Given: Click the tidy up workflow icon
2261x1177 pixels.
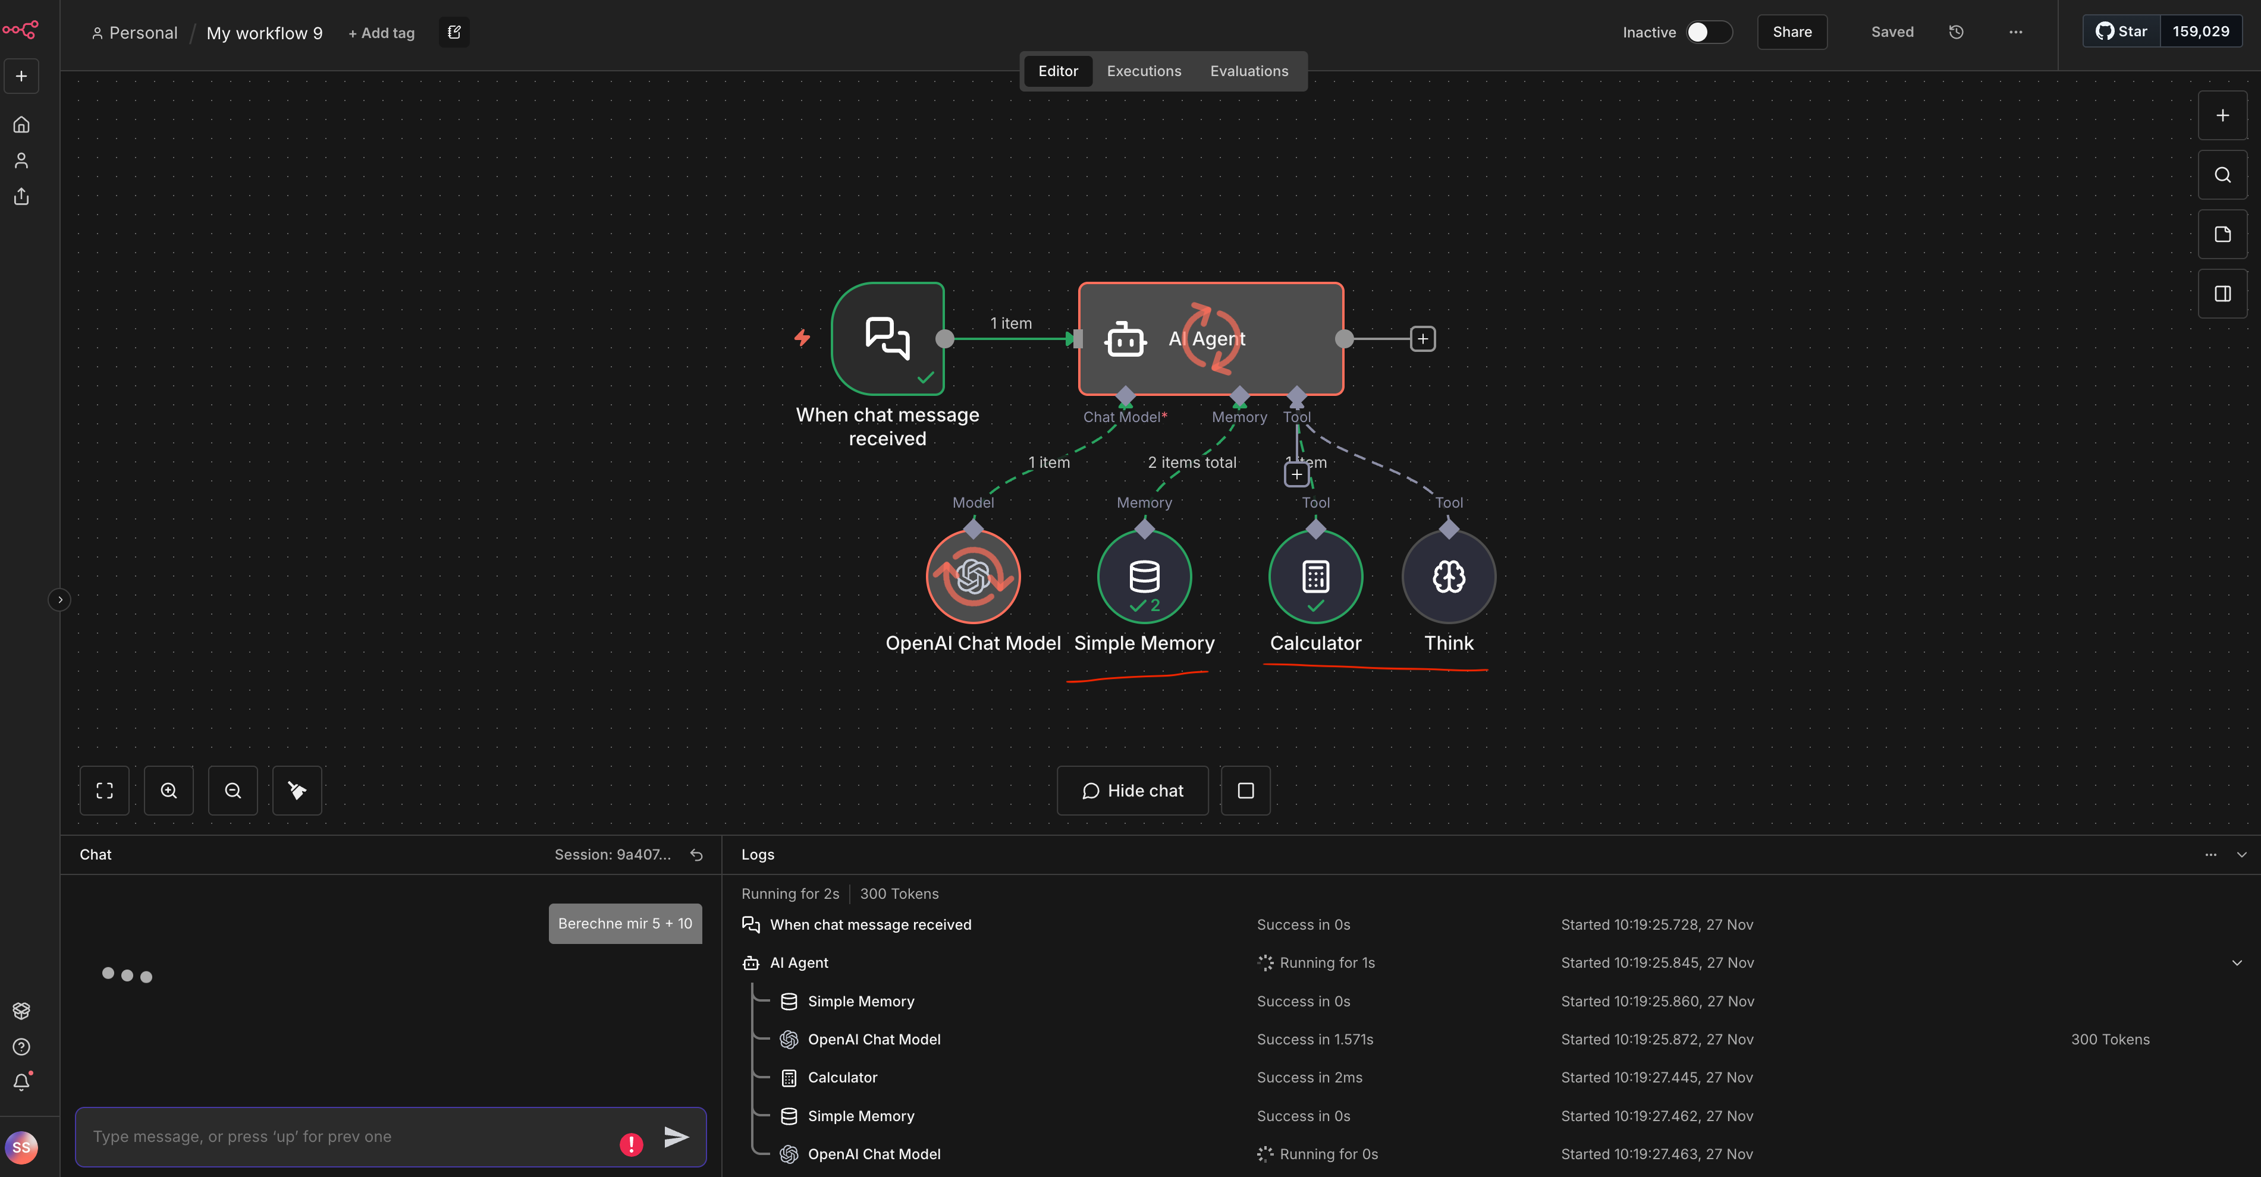Looking at the screenshot, I should 297,790.
